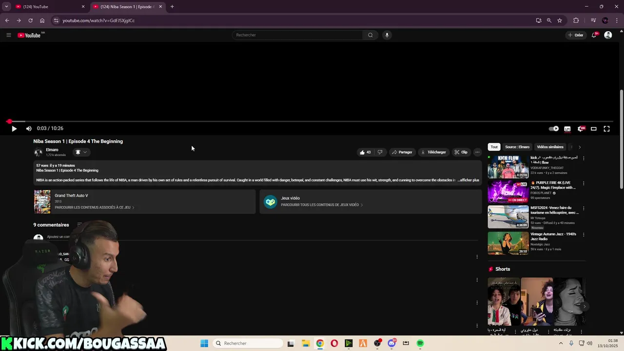Open PURPLE FIRE 4K live thumbnail
The height and width of the screenshot is (351, 624).
click(x=508, y=192)
